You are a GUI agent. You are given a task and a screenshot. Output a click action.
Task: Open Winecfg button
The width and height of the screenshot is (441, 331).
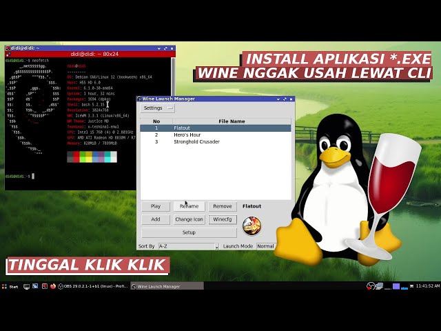click(x=223, y=219)
